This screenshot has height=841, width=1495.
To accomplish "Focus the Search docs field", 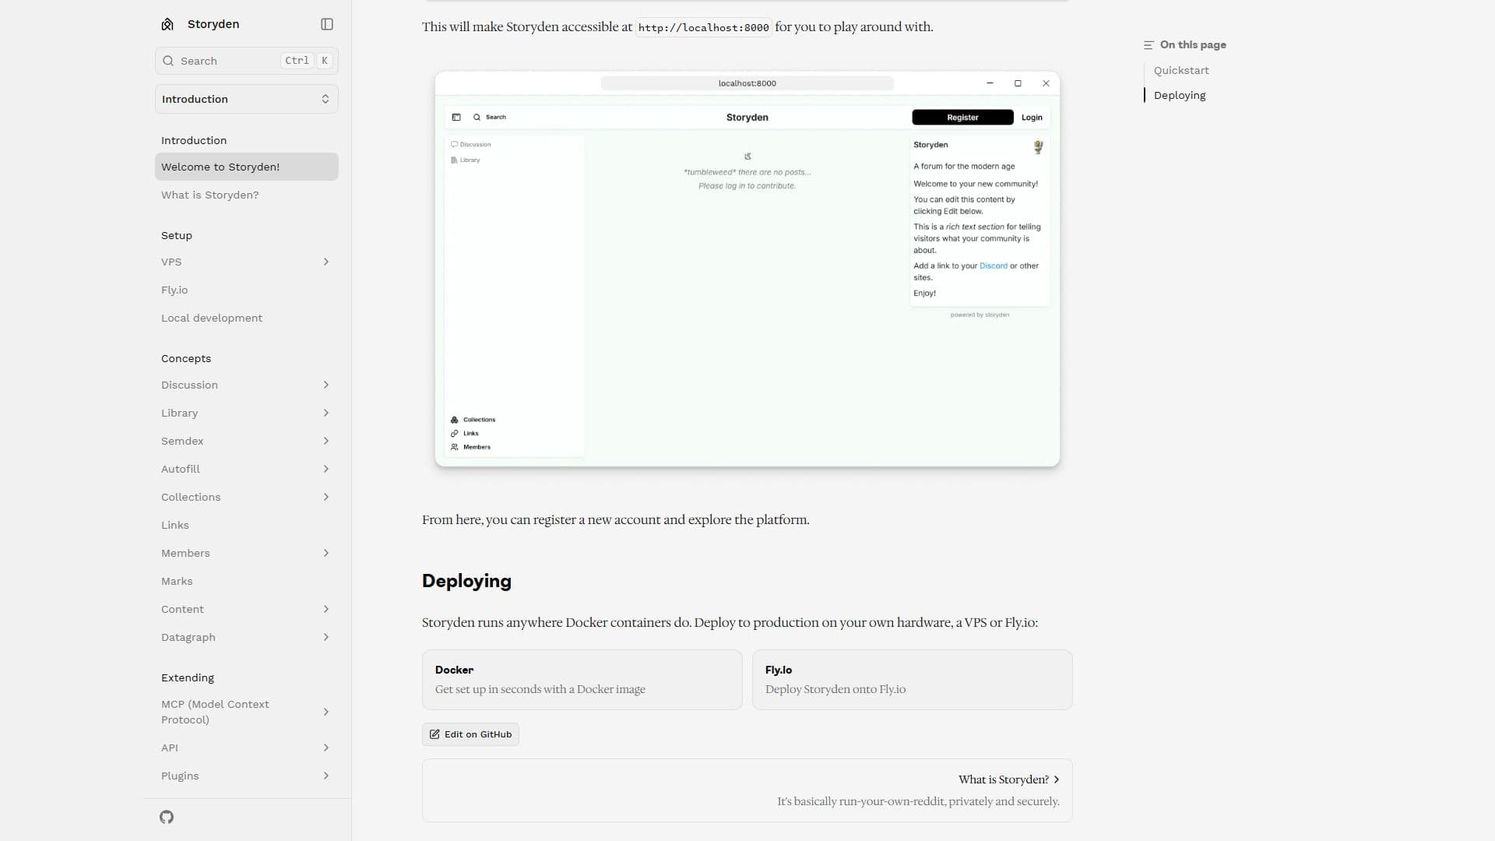I will coord(247,61).
